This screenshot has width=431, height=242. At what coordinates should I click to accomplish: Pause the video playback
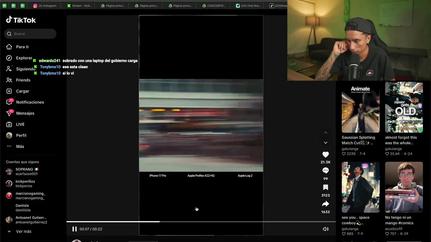coord(74,229)
